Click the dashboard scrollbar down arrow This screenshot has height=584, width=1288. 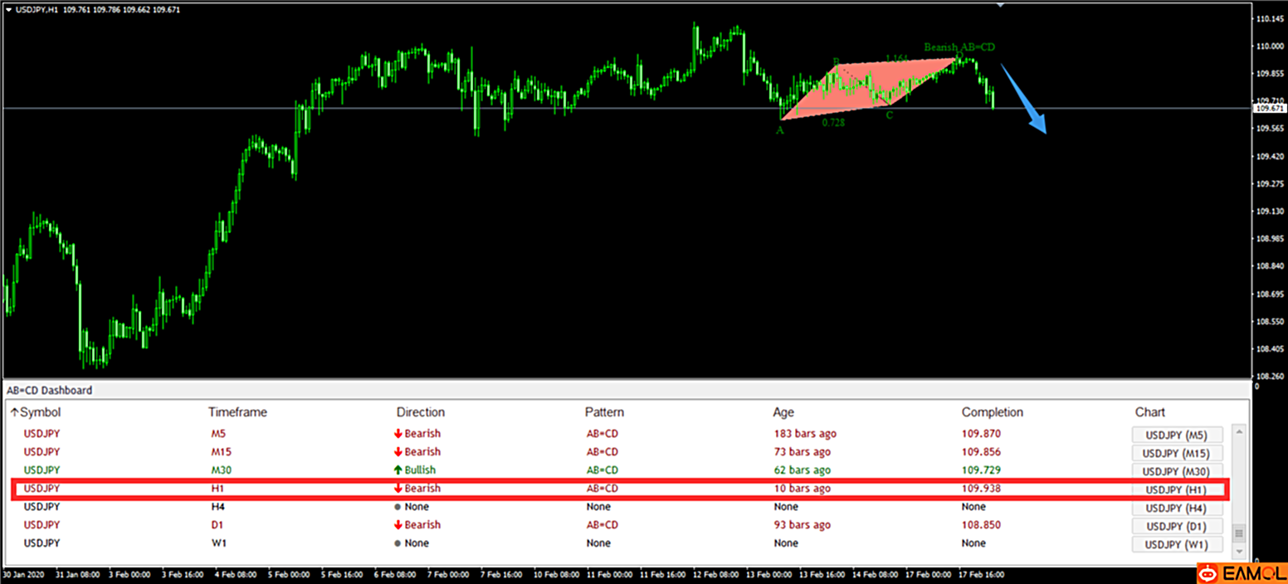pos(1240,551)
